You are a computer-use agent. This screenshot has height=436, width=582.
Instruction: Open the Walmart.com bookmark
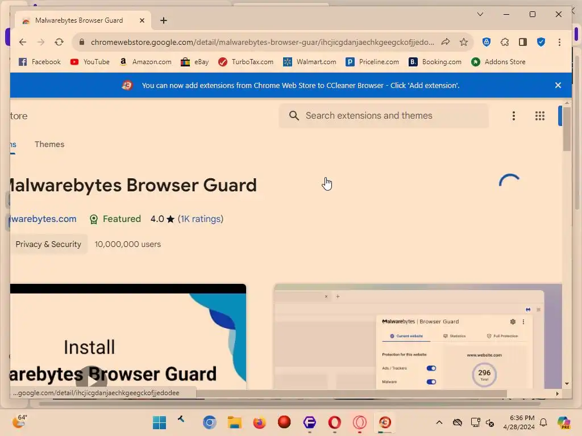(310, 62)
